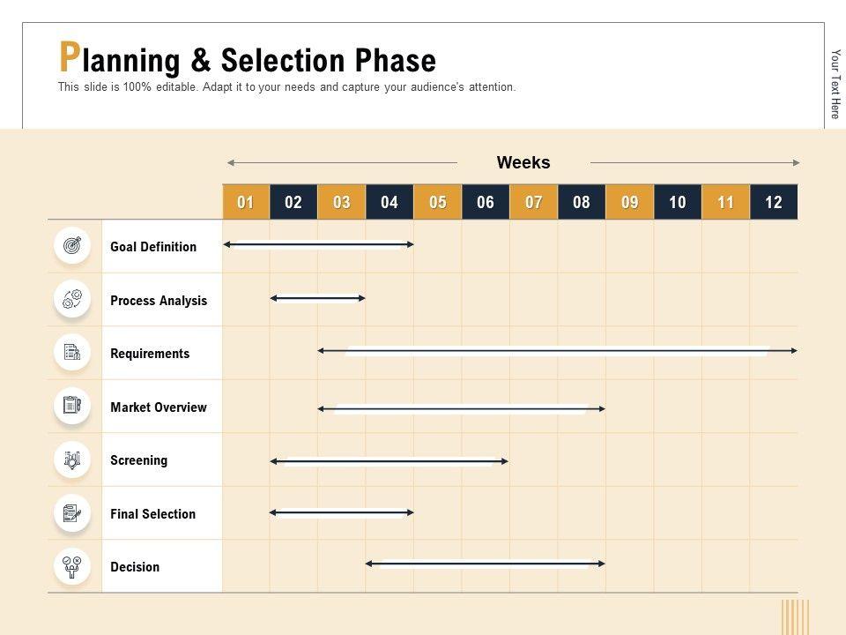This screenshot has height=635, width=846.
Task: Click the Decision icon
Action: [72, 566]
